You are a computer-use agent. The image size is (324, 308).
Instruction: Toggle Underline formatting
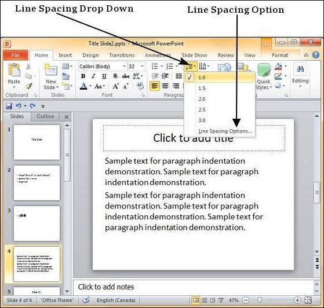[x=104, y=76]
